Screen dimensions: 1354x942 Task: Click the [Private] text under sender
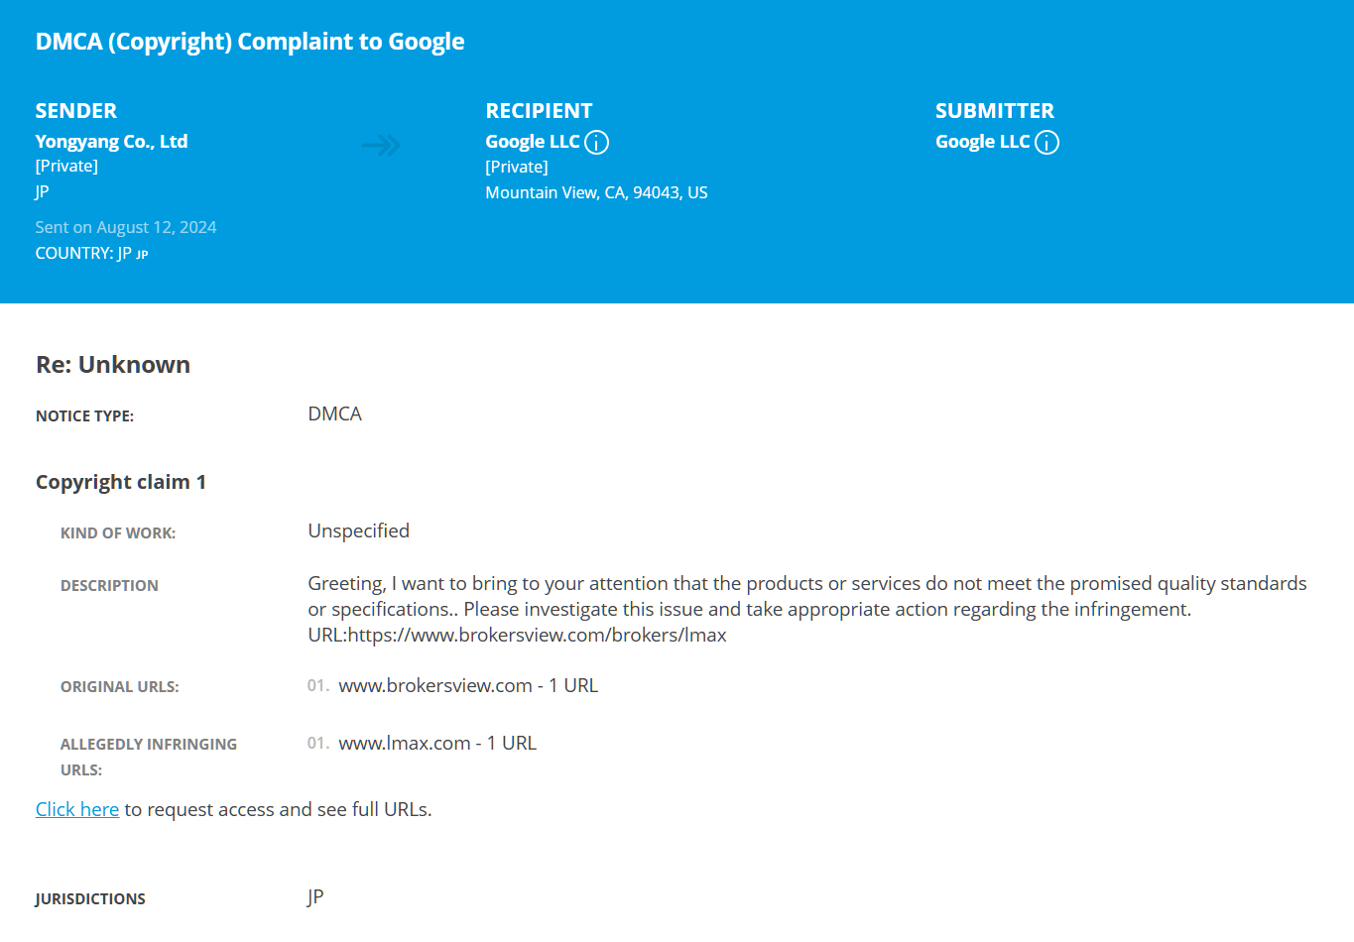pyautogui.click(x=66, y=166)
